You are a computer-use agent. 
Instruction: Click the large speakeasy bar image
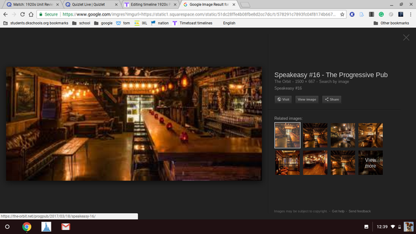pyautogui.click(x=134, y=123)
